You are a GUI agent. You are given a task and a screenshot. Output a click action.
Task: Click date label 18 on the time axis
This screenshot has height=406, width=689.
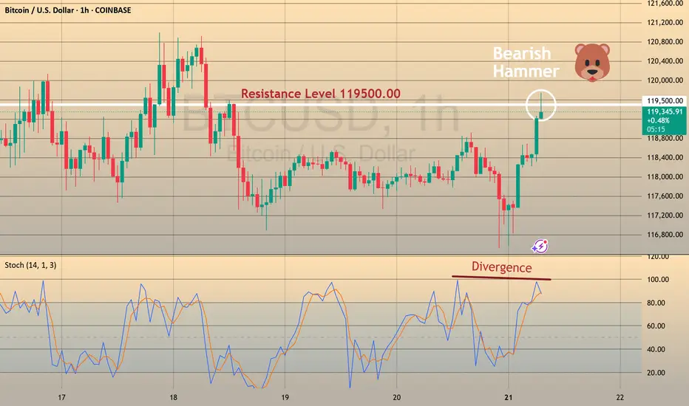173,398
